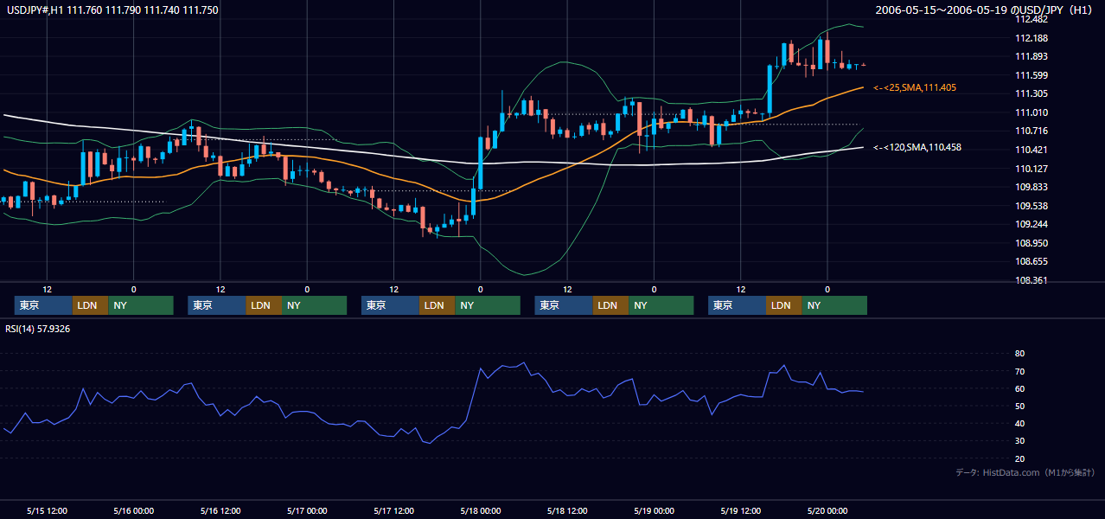This screenshot has height=519, width=1105.
Task: Click price axis label 111.010
Action: (x=1031, y=112)
